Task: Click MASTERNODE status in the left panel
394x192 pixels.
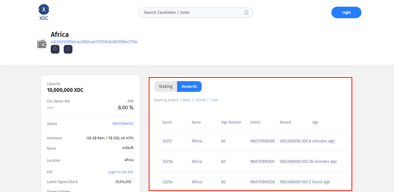Action: 123,124
